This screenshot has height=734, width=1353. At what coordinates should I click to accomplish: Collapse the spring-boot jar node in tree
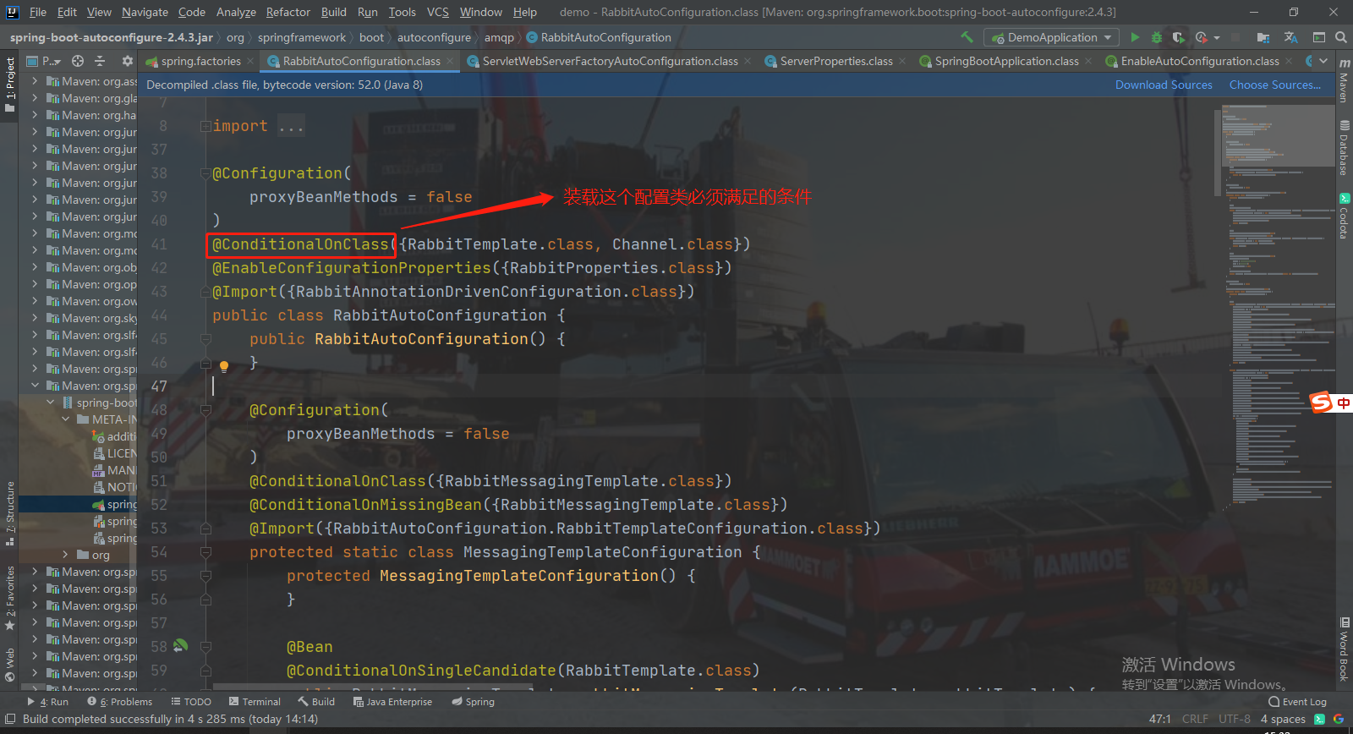click(x=51, y=403)
